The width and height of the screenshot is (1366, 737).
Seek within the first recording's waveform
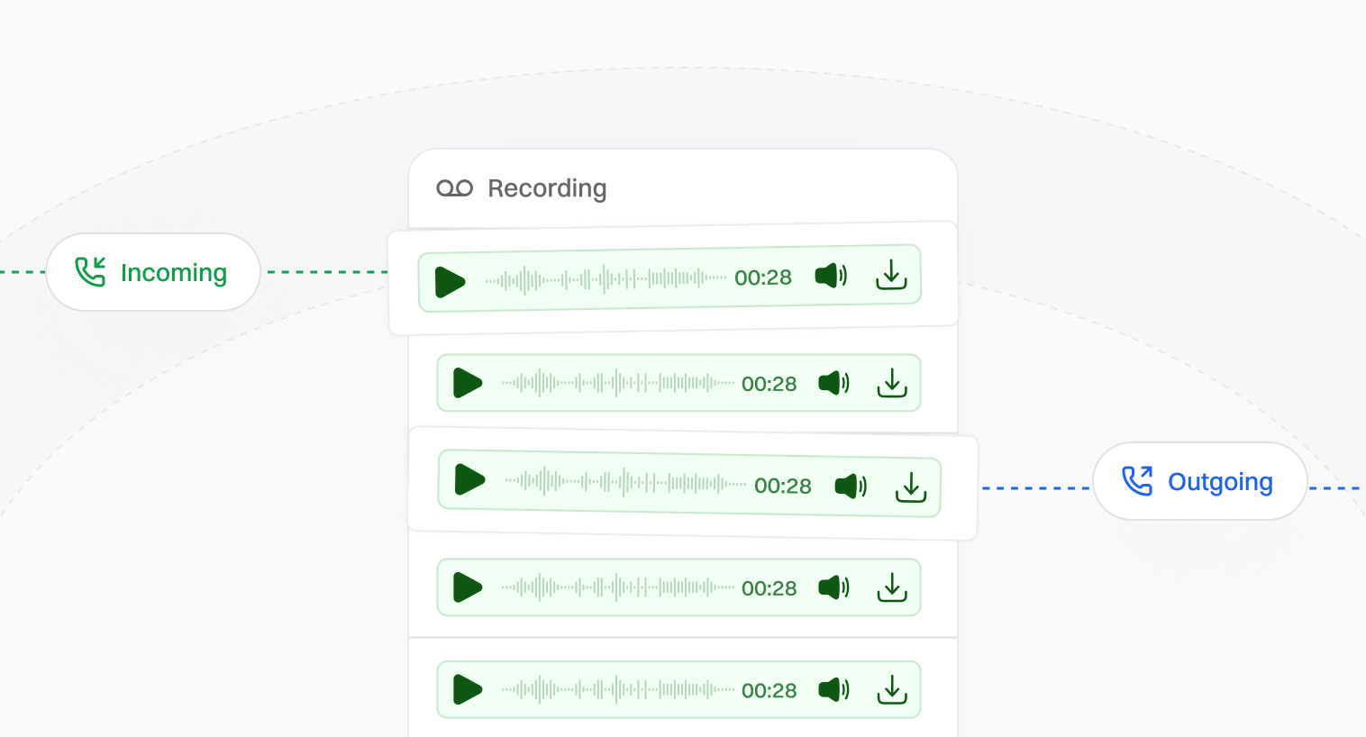pyautogui.click(x=606, y=279)
